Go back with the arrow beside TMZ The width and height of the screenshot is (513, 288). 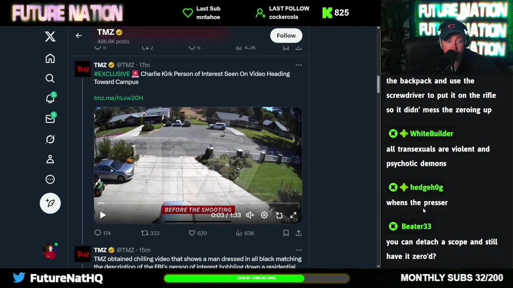79,36
